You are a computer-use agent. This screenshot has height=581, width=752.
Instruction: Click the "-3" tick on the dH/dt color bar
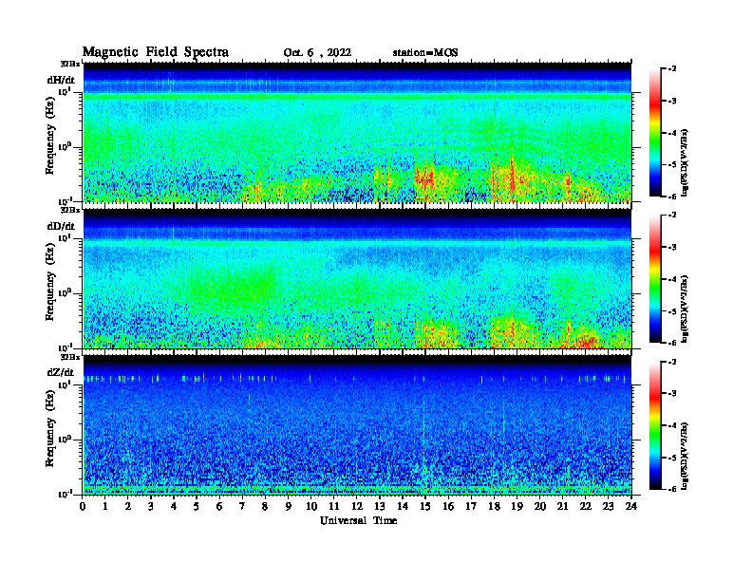(x=672, y=102)
